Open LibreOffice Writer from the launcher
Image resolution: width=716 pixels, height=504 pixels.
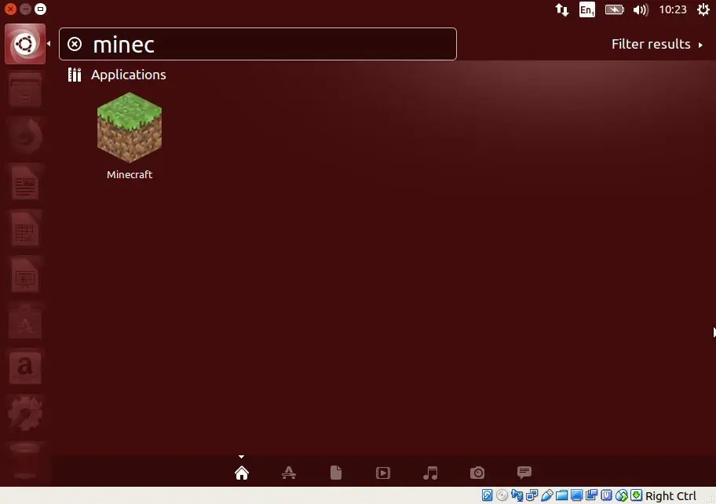(x=25, y=183)
